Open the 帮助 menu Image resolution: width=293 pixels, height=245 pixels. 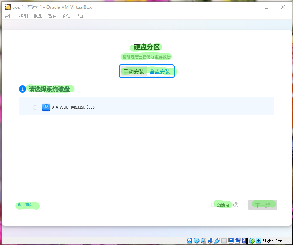pos(81,16)
